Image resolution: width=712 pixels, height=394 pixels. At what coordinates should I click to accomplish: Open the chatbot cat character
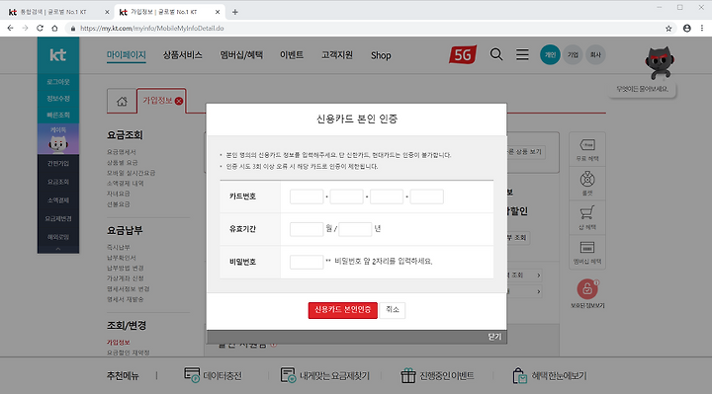660,62
